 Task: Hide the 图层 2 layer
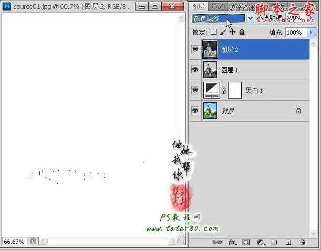pyautogui.click(x=195, y=49)
